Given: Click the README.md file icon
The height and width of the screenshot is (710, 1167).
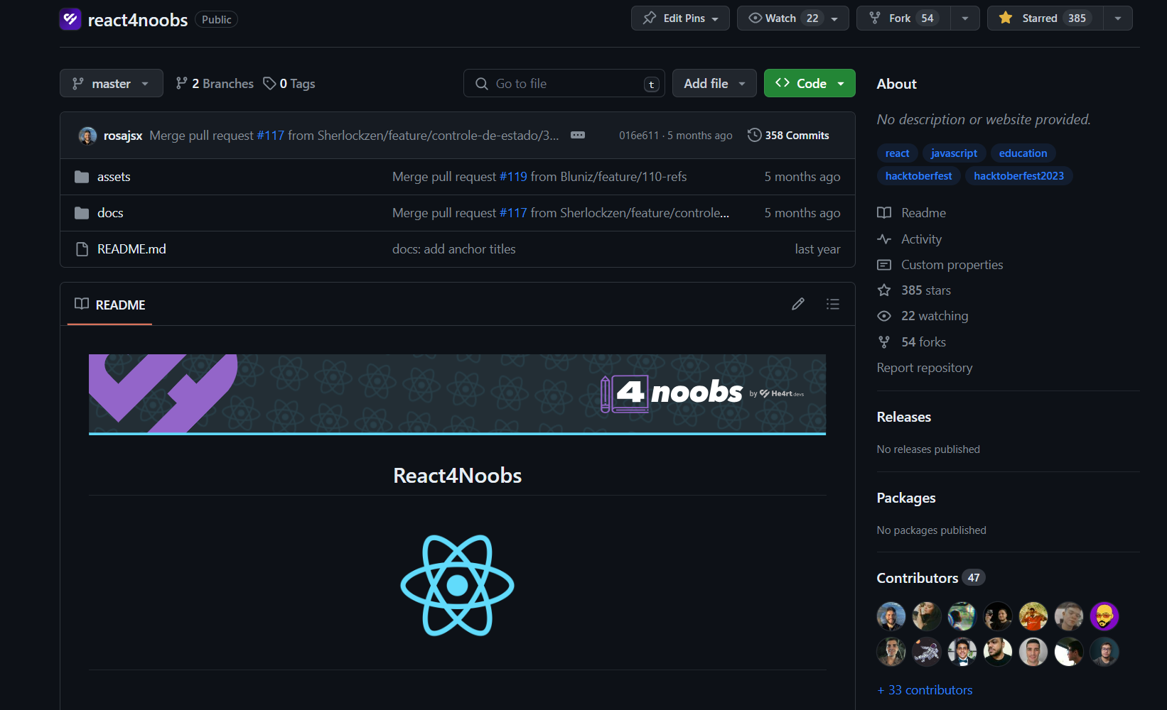Looking at the screenshot, I should [x=82, y=249].
